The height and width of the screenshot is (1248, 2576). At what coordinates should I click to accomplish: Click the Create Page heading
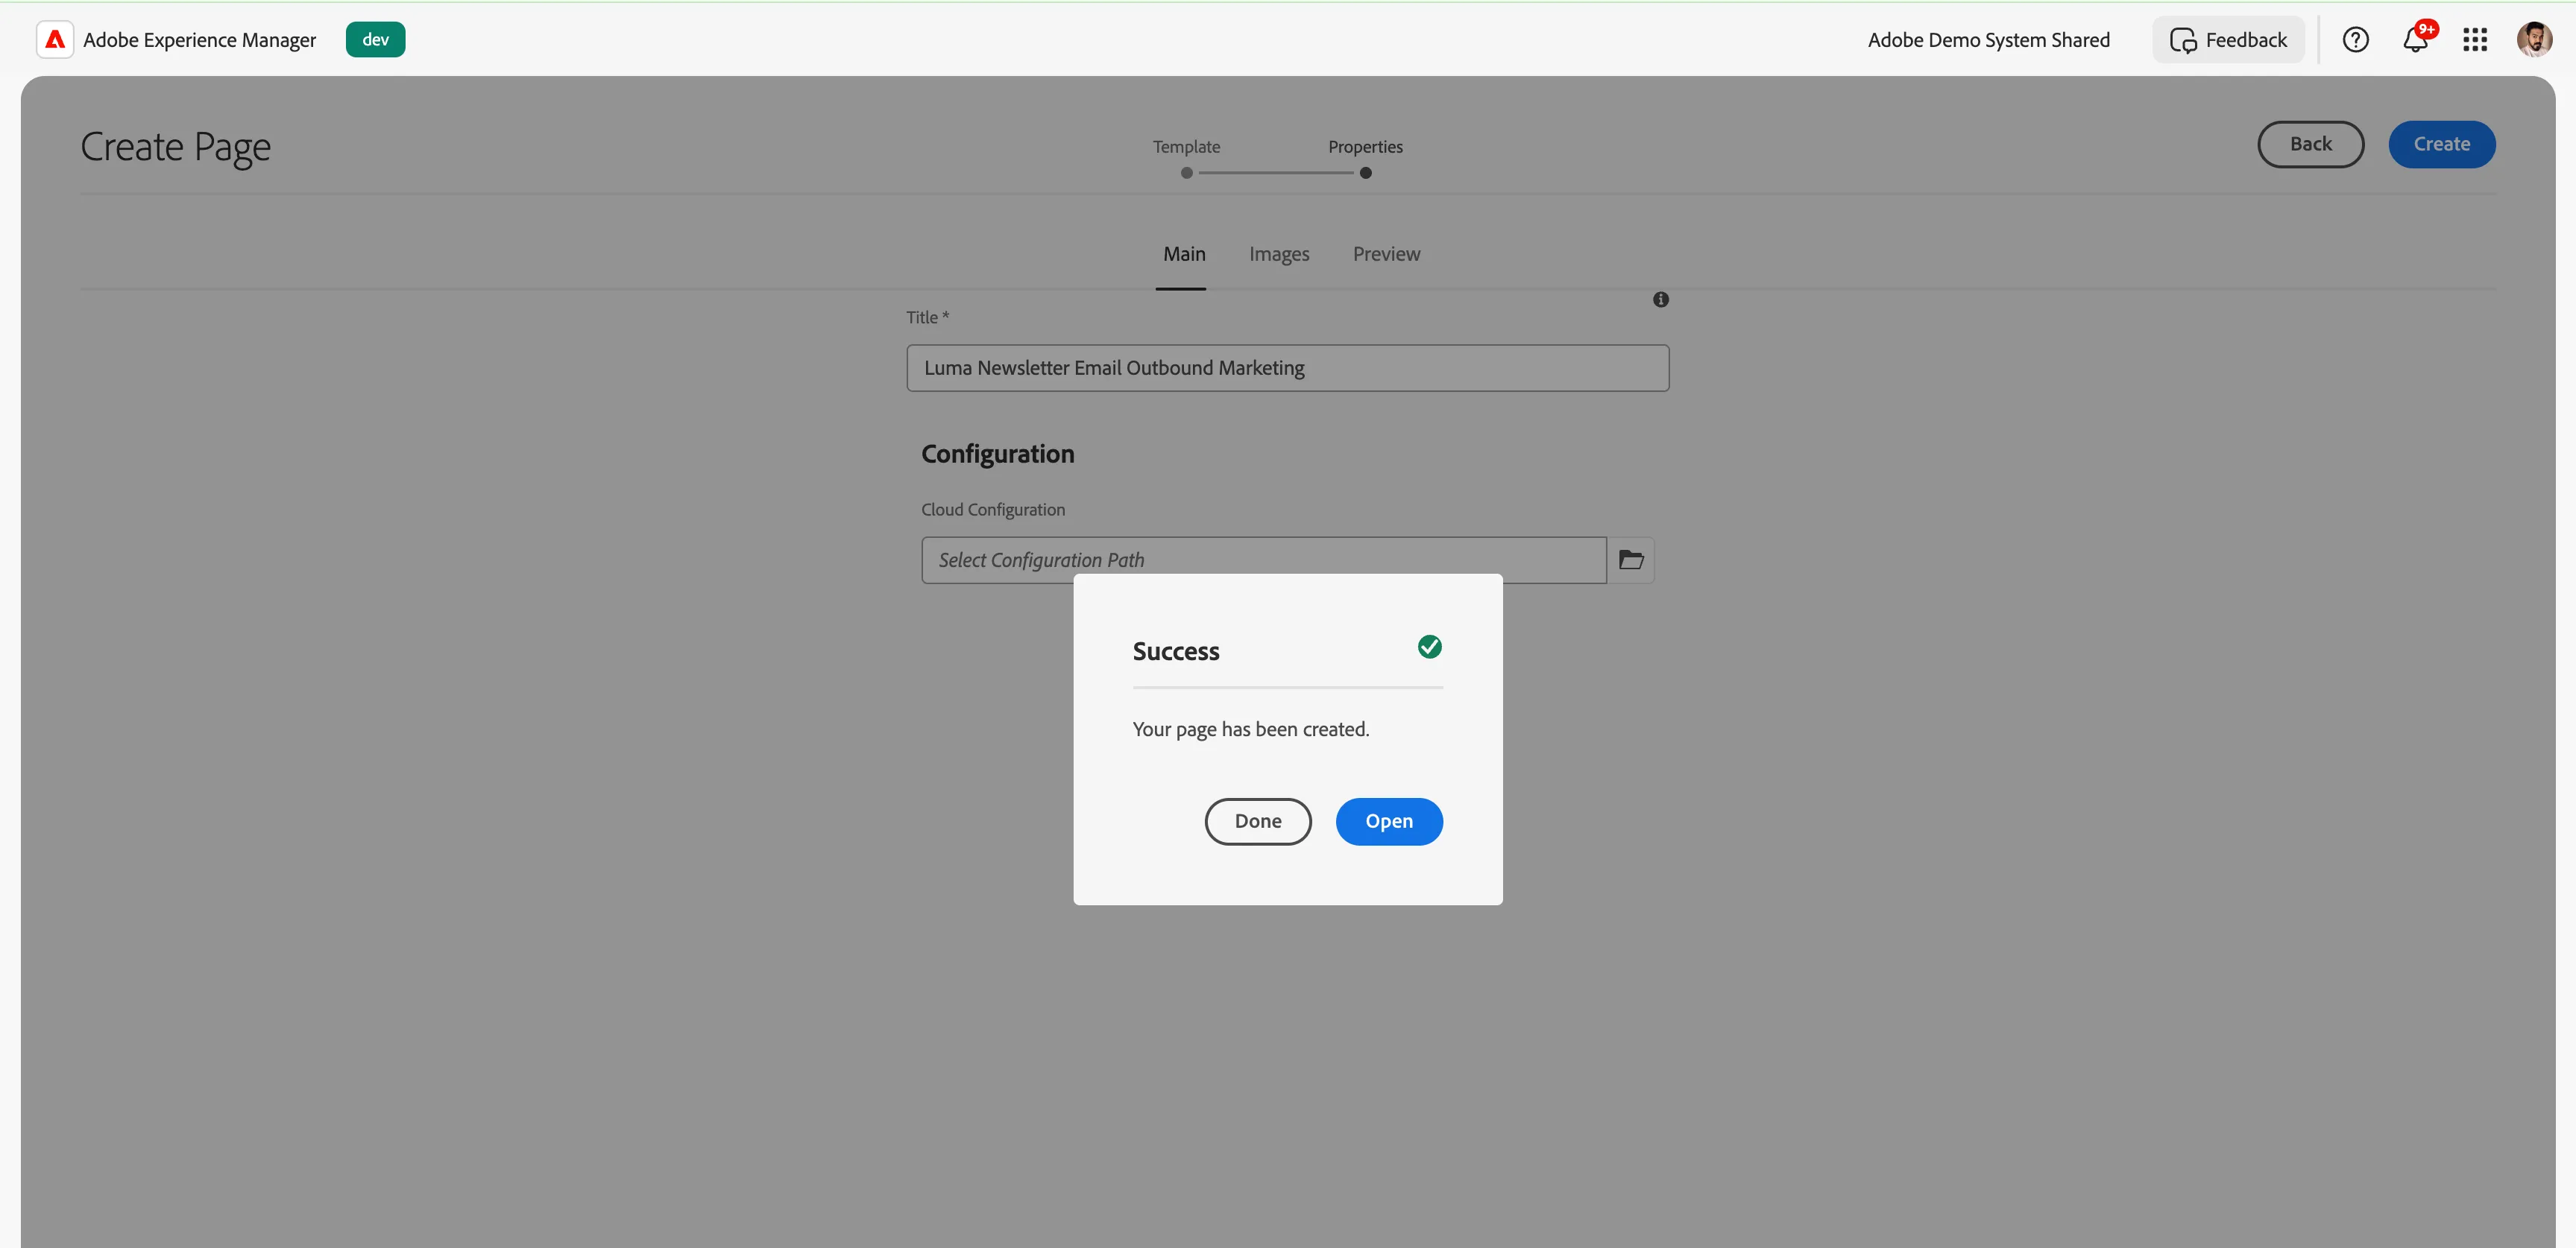coord(175,147)
